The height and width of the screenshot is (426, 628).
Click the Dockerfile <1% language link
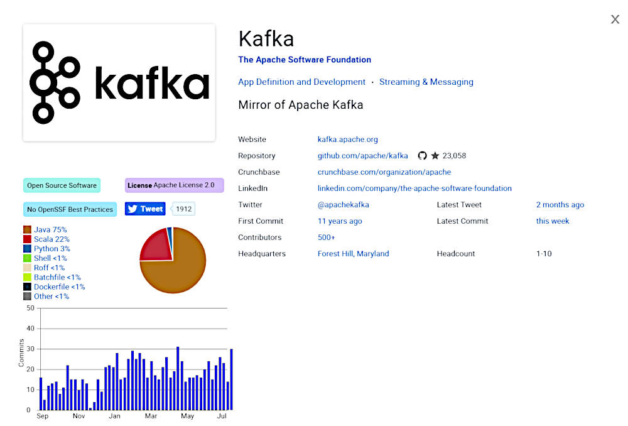click(x=59, y=287)
